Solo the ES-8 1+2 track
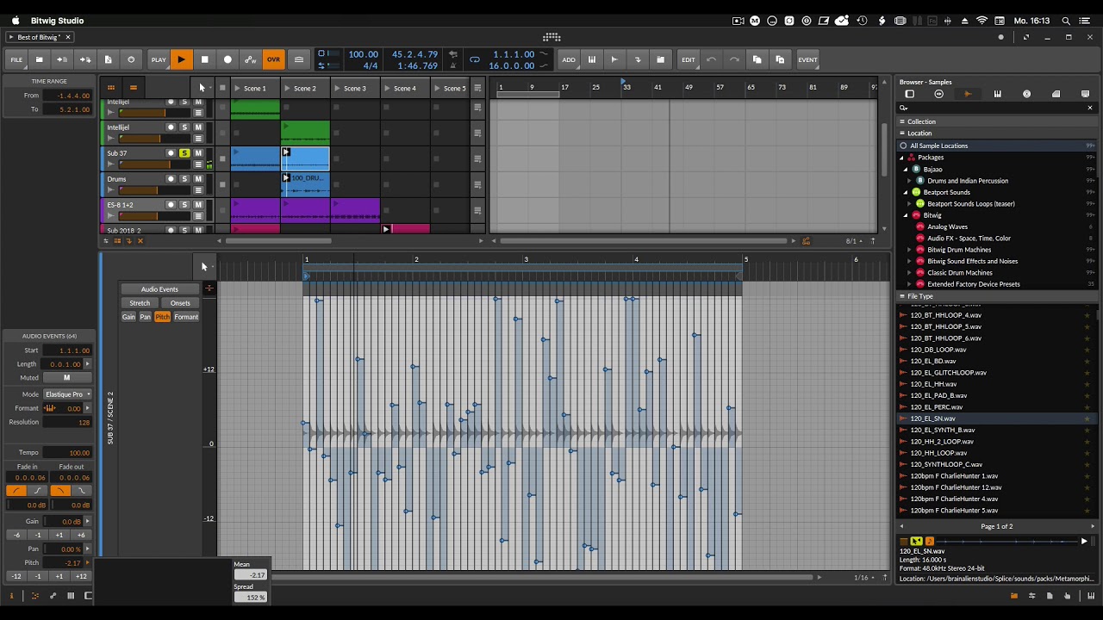Image resolution: width=1103 pixels, height=620 pixels. pos(184,205)
